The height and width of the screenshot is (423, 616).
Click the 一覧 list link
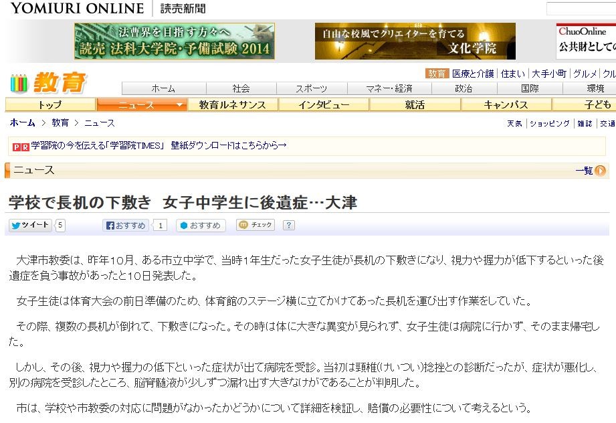(x=584, y=171)
